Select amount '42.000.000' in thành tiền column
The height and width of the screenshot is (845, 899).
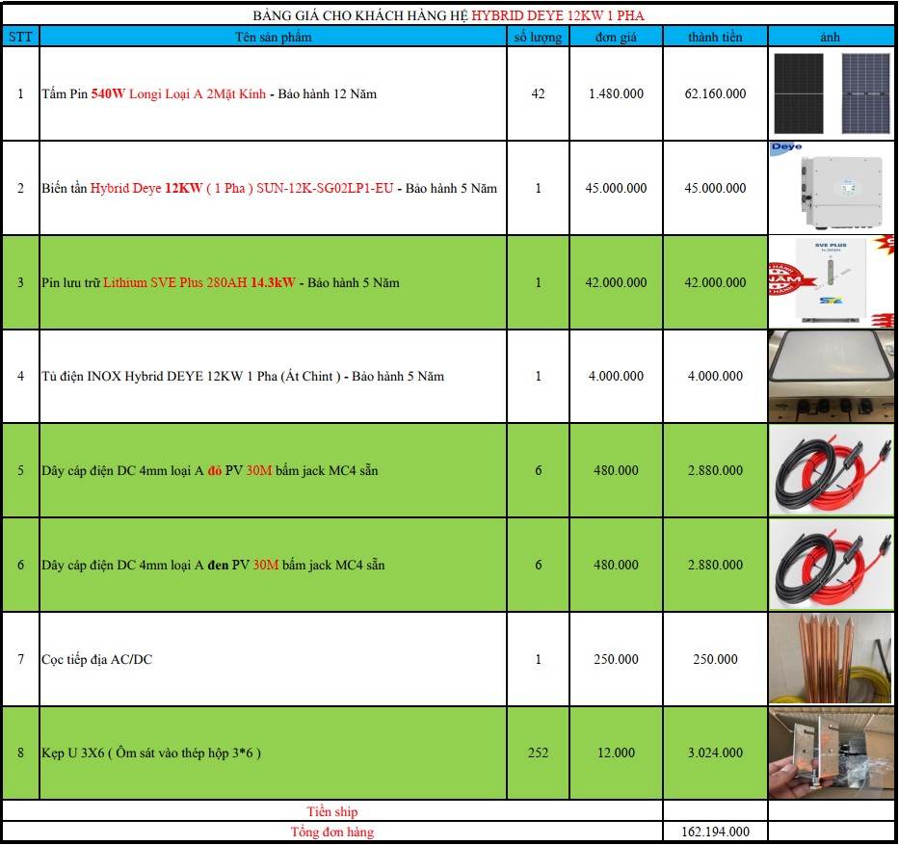coord(715,282)
